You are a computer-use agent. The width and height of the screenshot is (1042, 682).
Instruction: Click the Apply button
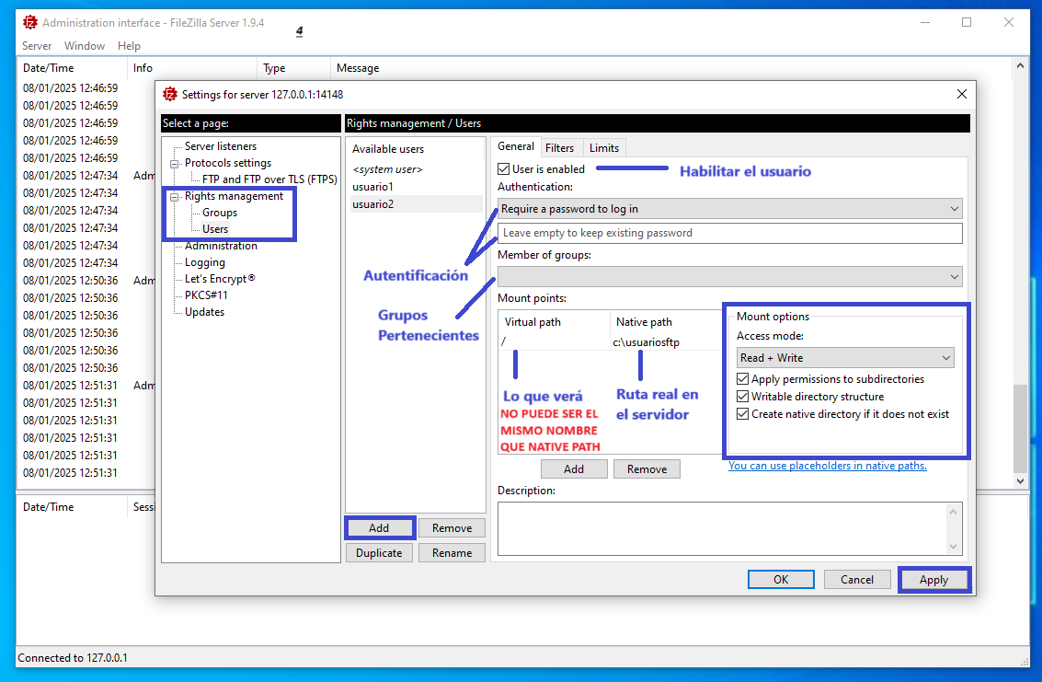pos(933,580)
